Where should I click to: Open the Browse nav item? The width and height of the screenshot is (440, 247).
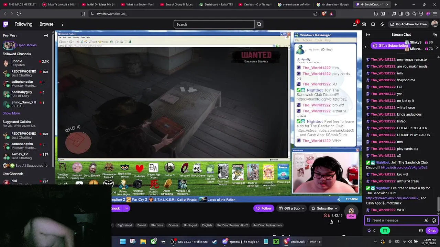[x=46, y=24]
